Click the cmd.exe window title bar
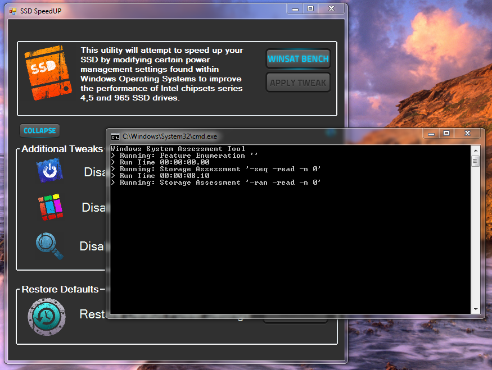Image resolution: width=492 pixels, height=370 pixels. point(309,136)
